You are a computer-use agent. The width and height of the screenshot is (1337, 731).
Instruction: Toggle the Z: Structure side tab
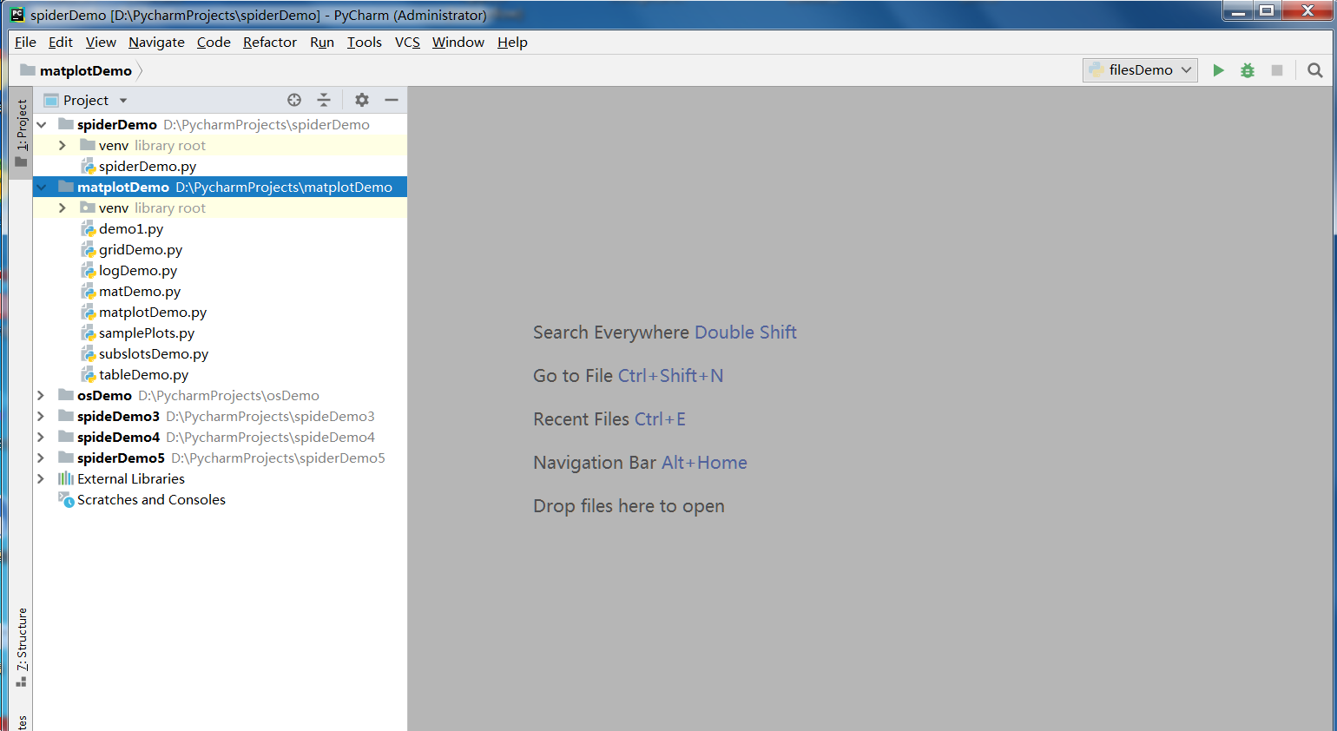pyautogui.click(x=22, y=648)
